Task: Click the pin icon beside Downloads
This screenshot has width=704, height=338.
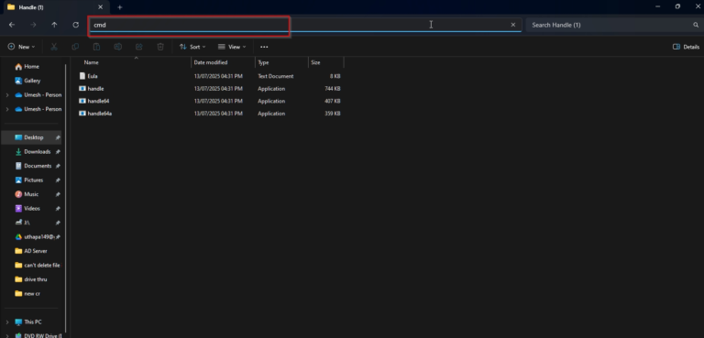Action: click(58, 152)
